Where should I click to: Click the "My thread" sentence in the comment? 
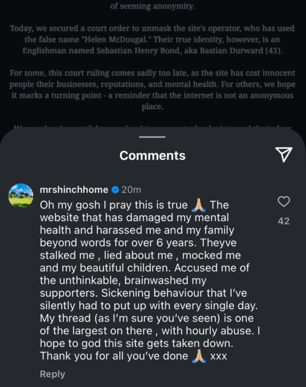click(150, 324)
